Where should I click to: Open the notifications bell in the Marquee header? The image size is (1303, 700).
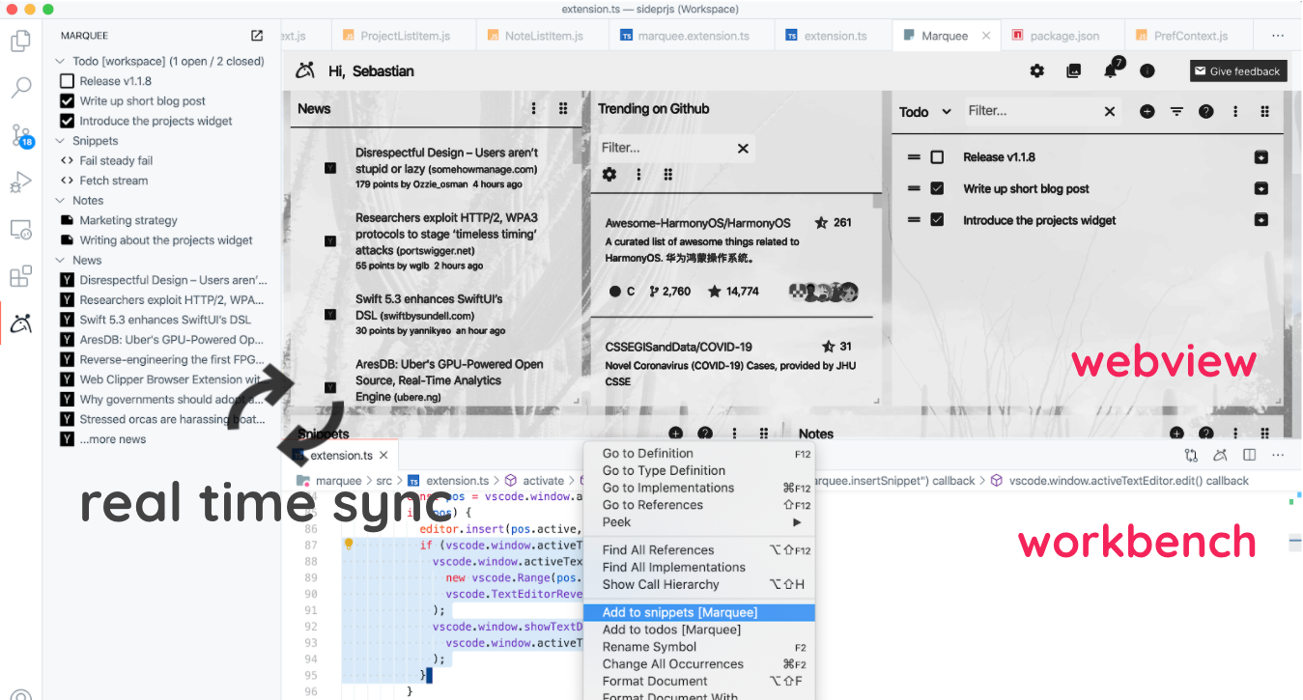[1109, 70]
